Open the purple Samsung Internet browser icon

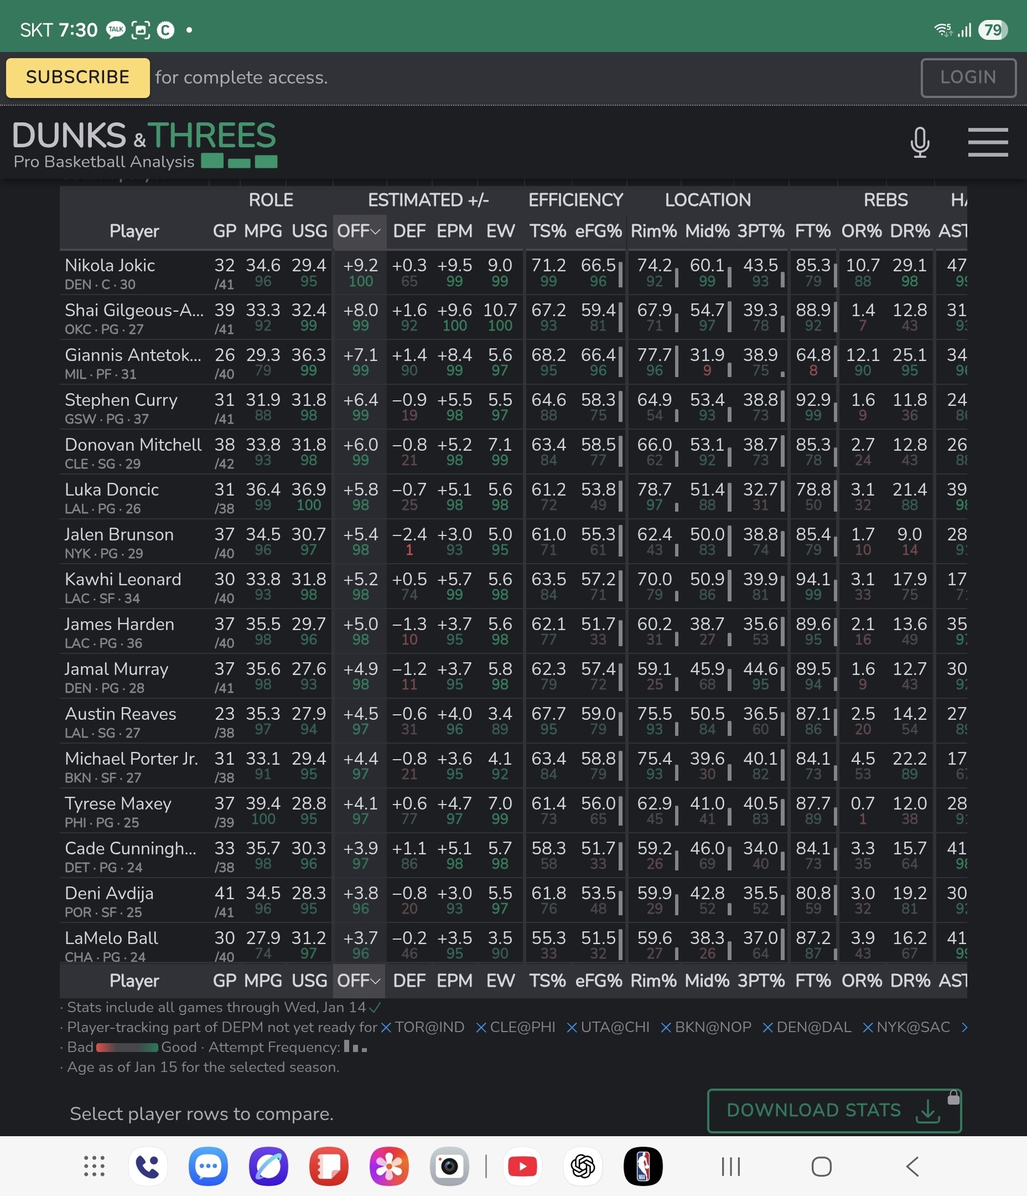pyautogui.click(x=269, y=1166)
